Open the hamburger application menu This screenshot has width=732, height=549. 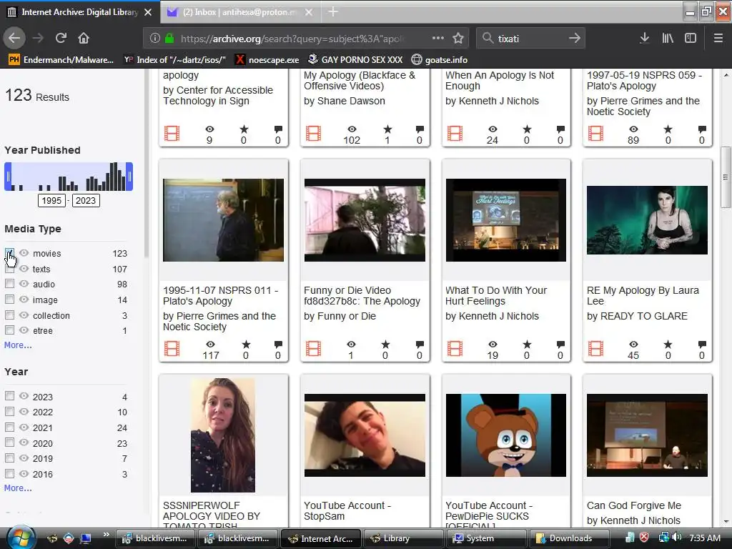pyautogui.click(x=718, y=39)
